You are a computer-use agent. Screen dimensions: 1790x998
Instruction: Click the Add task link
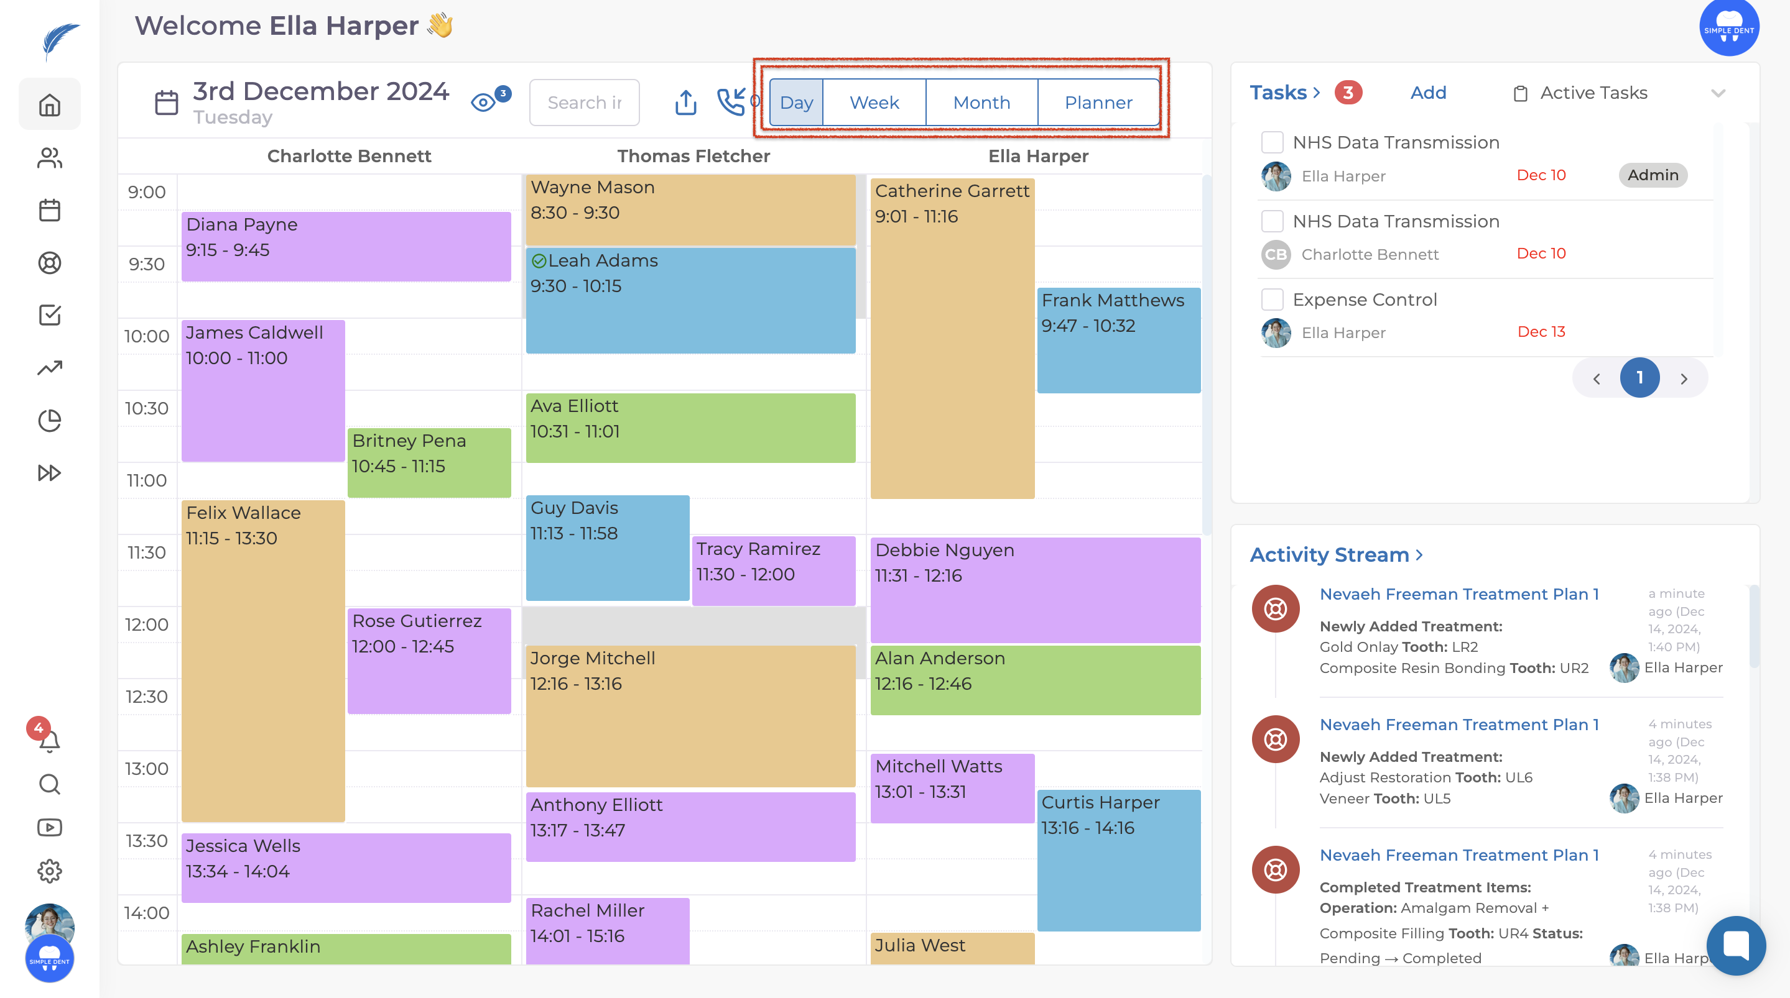point(1428,93)
